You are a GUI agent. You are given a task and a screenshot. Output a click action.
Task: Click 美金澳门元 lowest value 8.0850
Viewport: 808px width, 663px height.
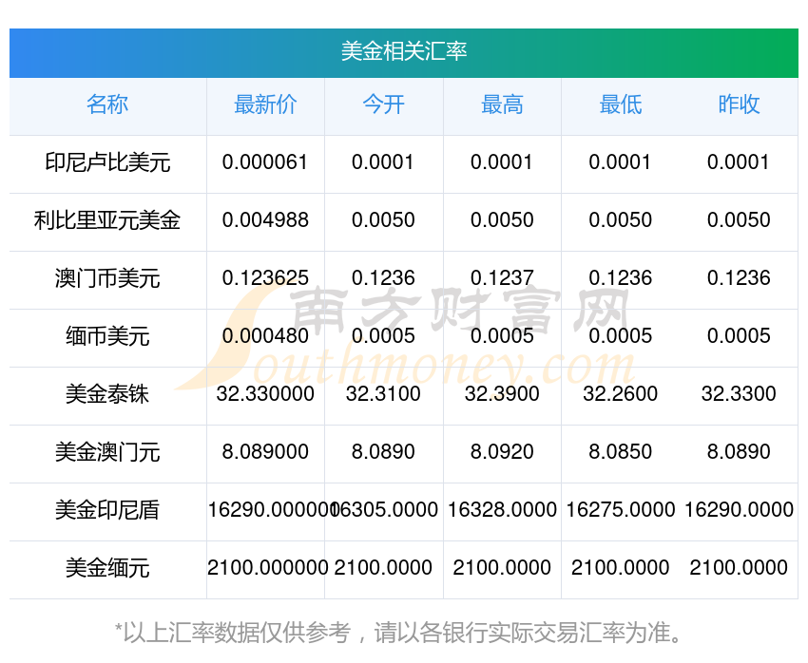coord(621,452)
